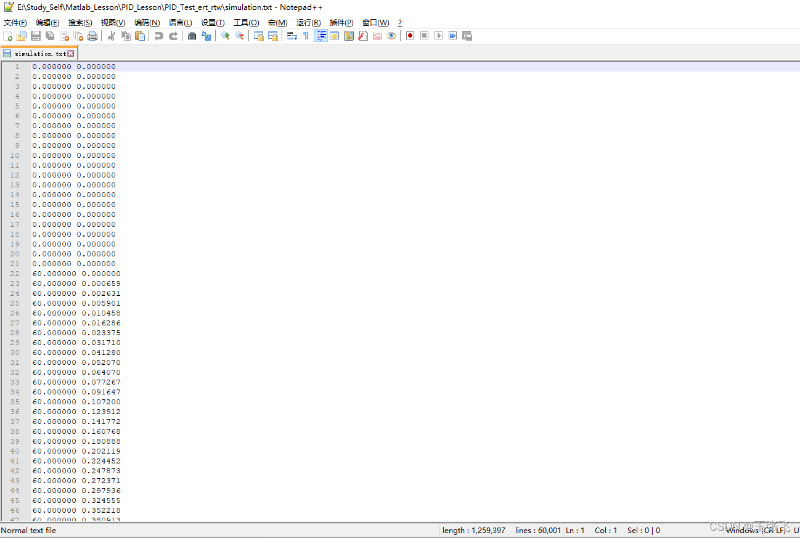Open a file with the folder toolbar icon
The height and width of the screenshot is (538, 800).
point(22,36)
